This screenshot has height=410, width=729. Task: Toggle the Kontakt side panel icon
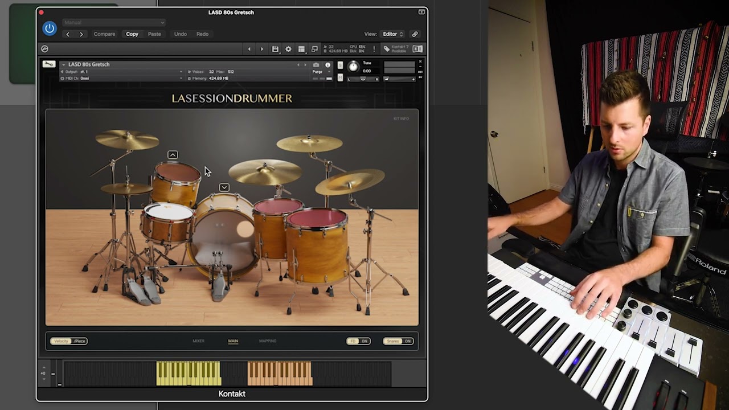click(x=417, y=49)
